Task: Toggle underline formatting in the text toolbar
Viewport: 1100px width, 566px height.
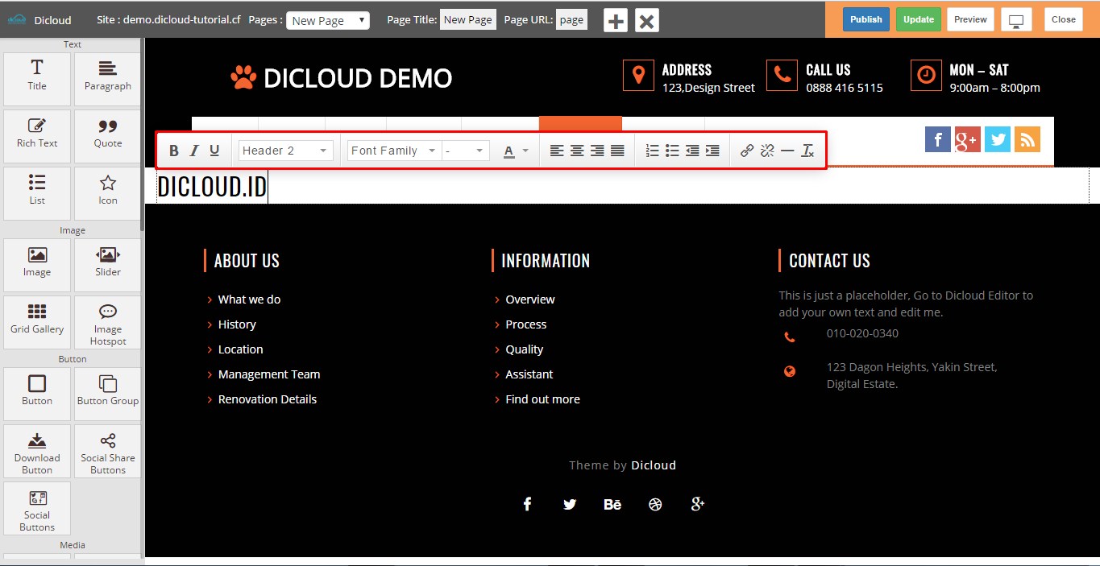Action: (x=214, y=151)
